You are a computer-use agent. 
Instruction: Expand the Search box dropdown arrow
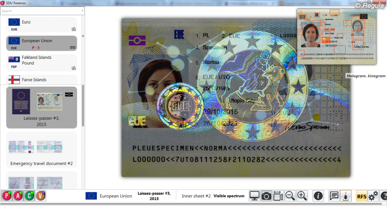pyautogui.click(x=82, y=11)
